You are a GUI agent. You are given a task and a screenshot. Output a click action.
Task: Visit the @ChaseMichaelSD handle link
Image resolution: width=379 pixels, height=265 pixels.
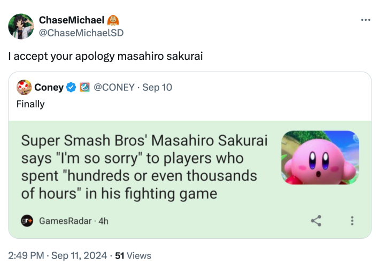click(x=81, y=32)
